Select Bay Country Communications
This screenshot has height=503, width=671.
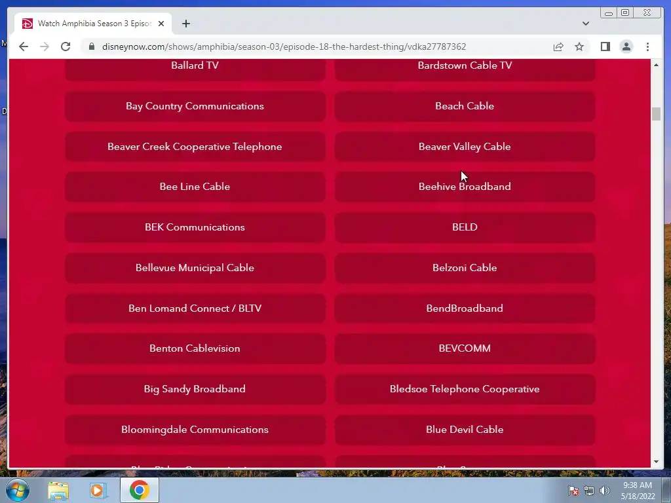[195, 106]
